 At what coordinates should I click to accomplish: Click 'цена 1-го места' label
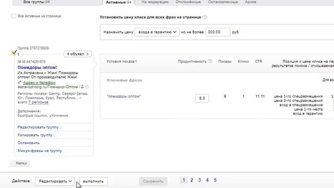[308, 109]
